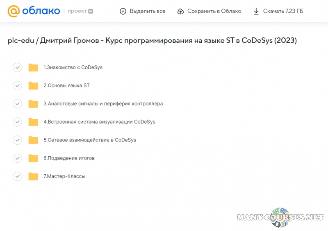Click the Сохранить в Облако cloud icon

pyautogui.click(x=180, y=12)
